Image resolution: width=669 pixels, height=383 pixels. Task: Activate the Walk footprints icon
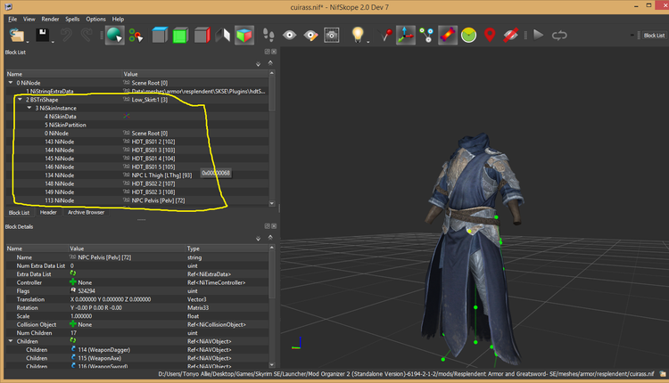pyautogui.click(x=268, y=35)
